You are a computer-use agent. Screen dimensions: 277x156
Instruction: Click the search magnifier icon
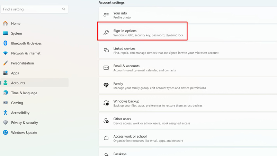pos(64,9)
